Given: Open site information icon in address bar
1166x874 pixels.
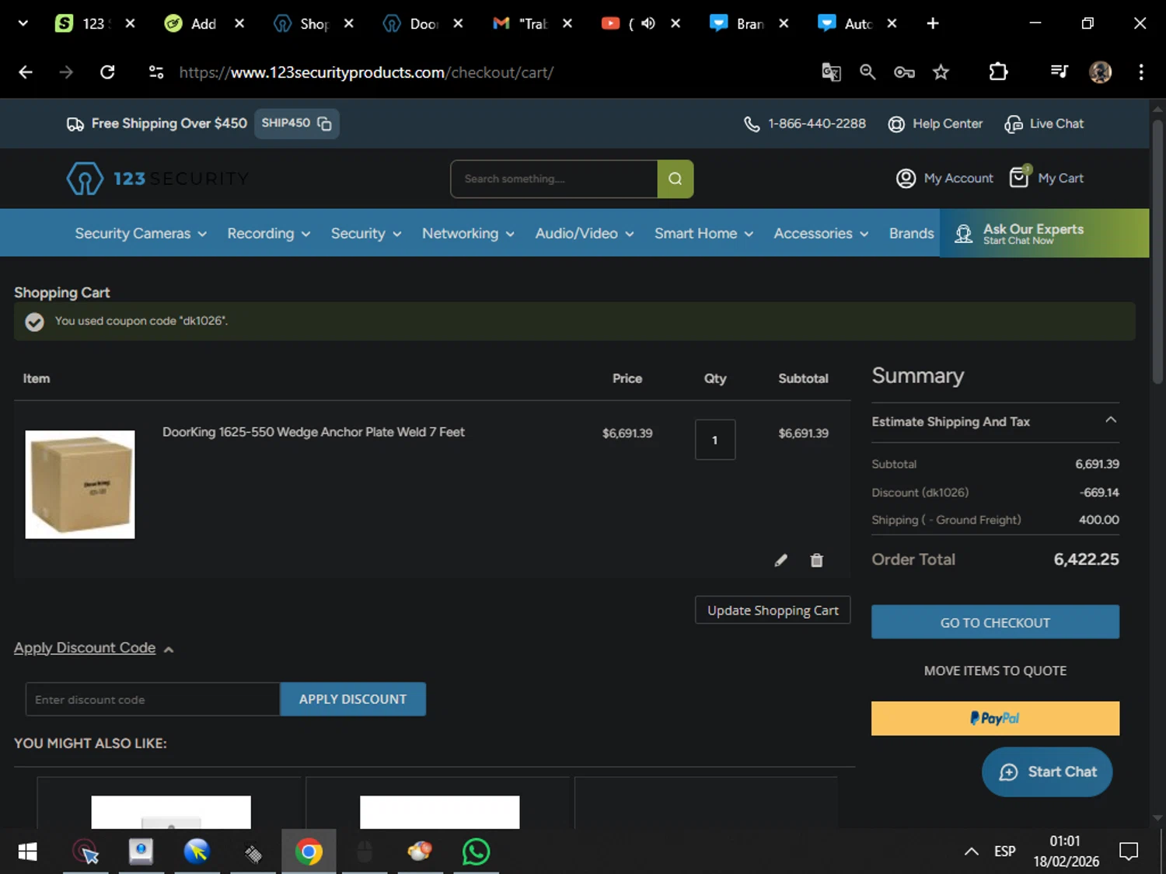Looking at the screenshot, I should 156,72.
